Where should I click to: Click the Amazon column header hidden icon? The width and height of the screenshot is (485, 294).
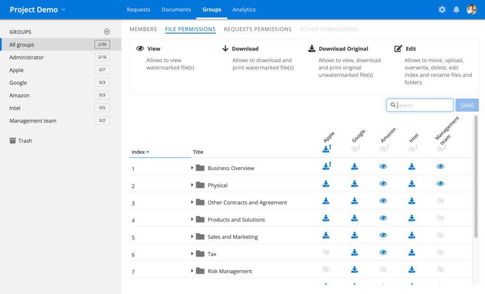coord(384,149)
